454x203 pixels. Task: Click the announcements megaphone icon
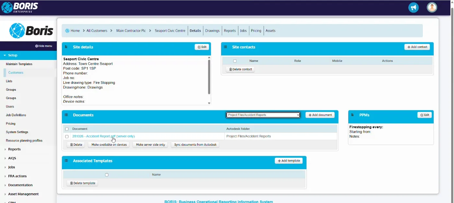click(413, 7)
